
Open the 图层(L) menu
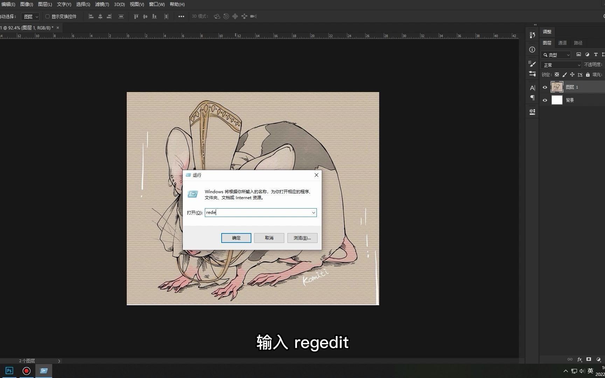coord(45,4)
